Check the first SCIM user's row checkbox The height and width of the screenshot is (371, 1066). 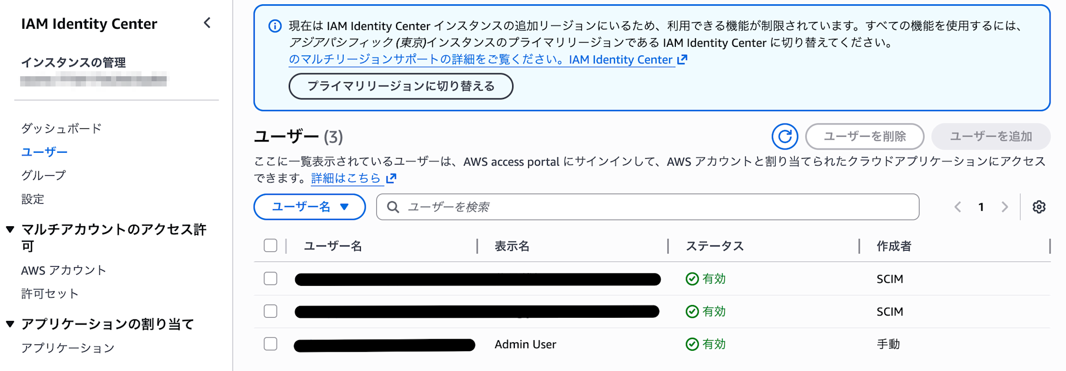(x=270, y=278)
